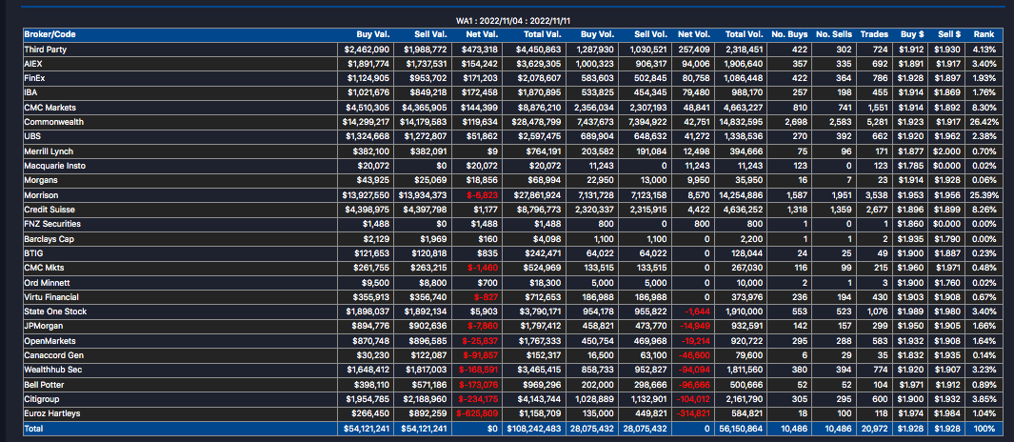Click UBS's $1.962 sell price
The height and width of the screenshot is (442, 1014).
pos(948,136)
